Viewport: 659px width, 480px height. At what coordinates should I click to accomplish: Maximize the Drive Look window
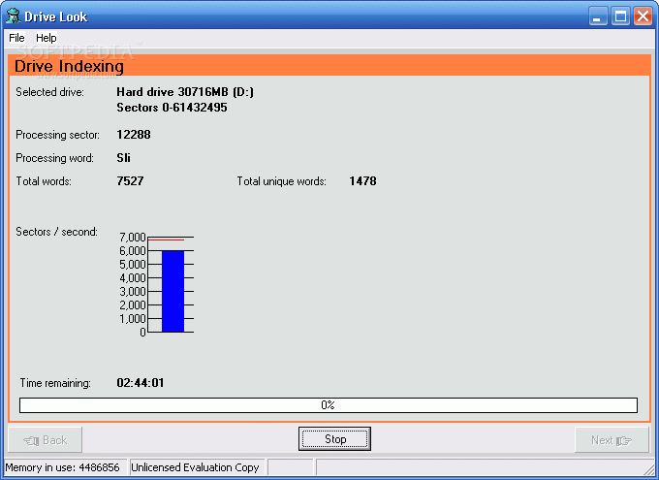[620, 16]
